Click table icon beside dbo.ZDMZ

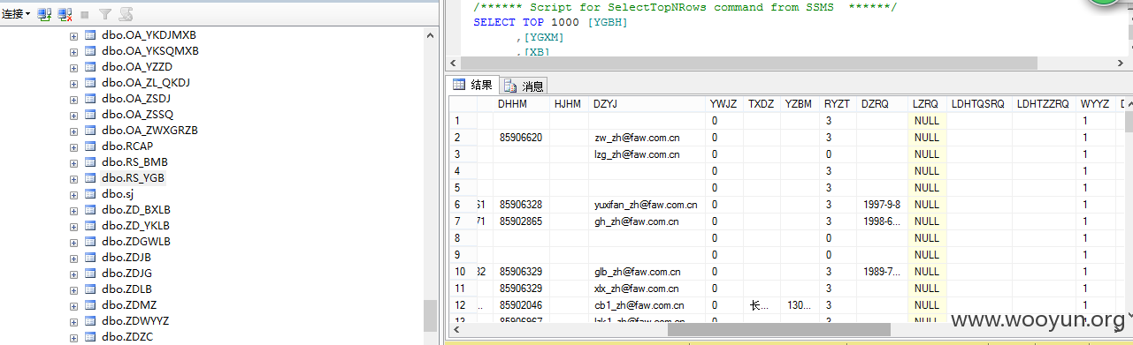pyautogui.click(x=90, y=305)
